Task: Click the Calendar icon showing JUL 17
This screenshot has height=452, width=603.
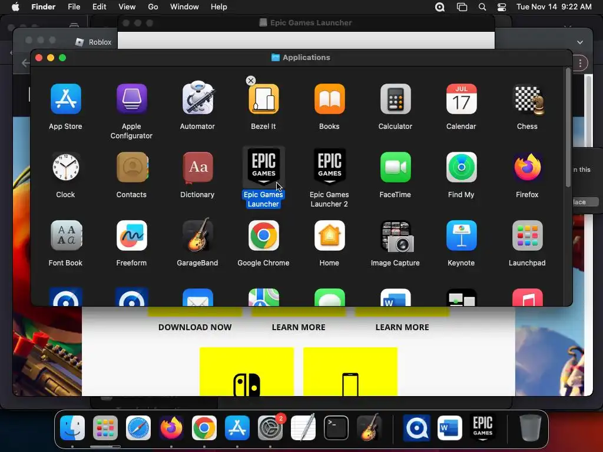Action: [x=462, y=99]
